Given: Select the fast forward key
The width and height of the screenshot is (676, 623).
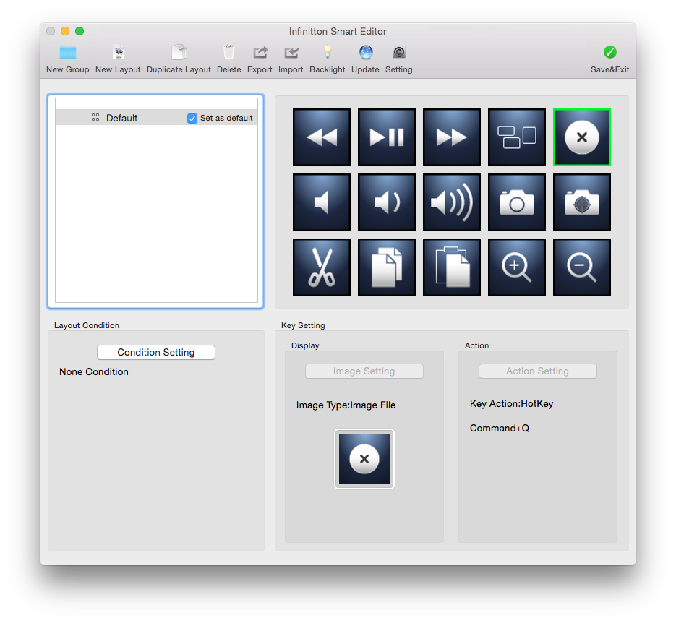Looking at the screenshot, I should tap(452, 137).
